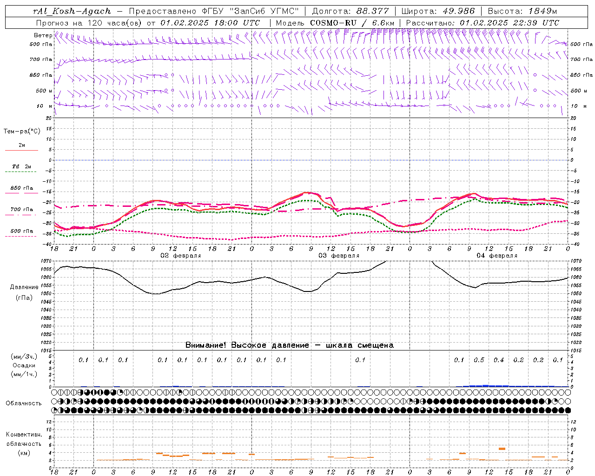Click the forecast line Прогноз на 120 часа(ов)
The image size is (595, 476).
[x=90, y=23]
